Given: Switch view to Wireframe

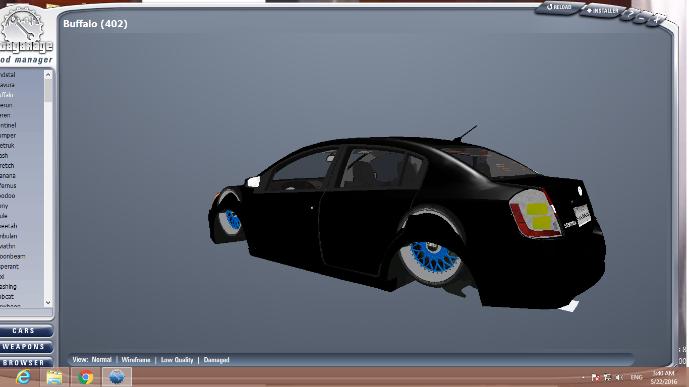Looking at the screenshot, I should [136, 360].
